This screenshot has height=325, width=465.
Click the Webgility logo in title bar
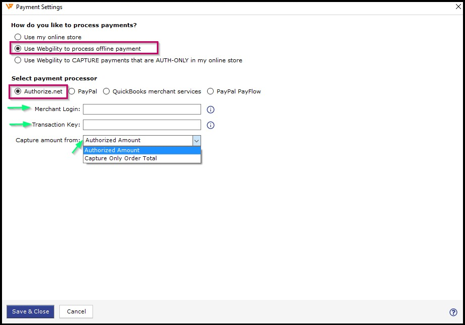click(x=9, y=7)
